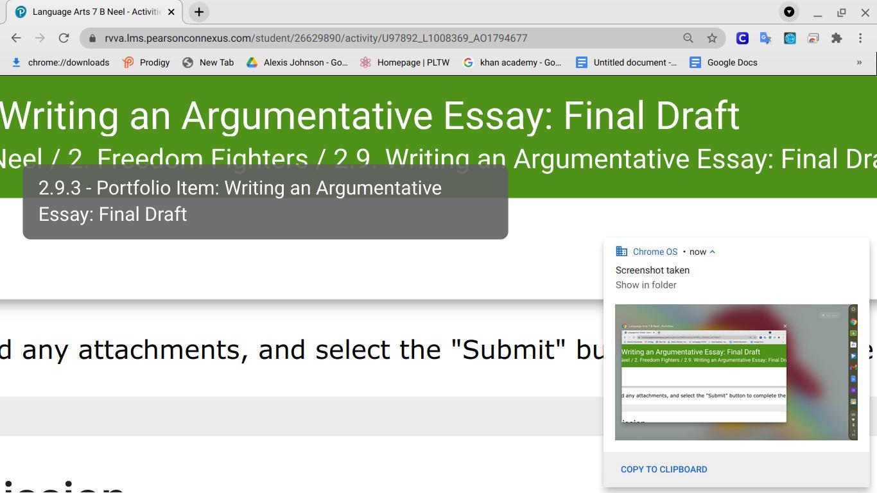Go back to the previous page
Screen dimensions: 877x493
pyautogui.click(x=16, y=38)
